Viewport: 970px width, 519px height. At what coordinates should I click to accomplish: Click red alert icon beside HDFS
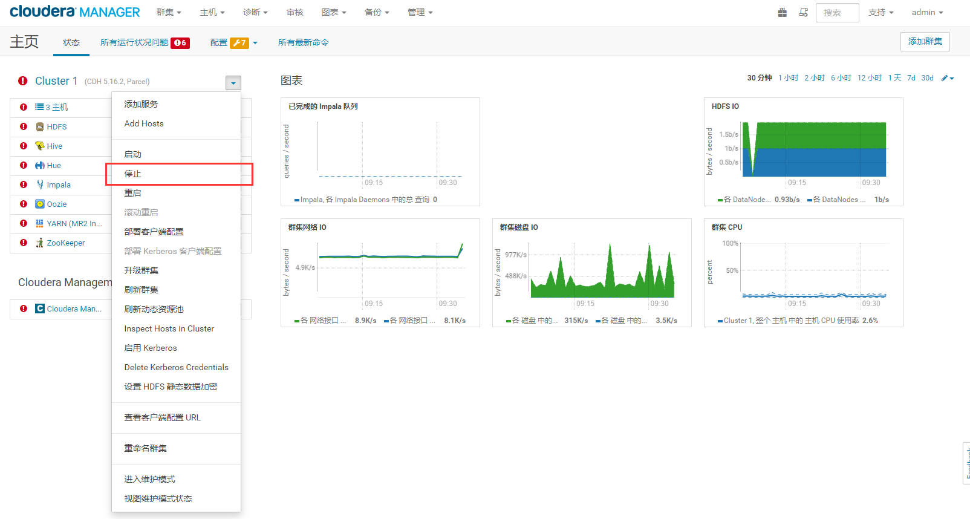(24, 126)
